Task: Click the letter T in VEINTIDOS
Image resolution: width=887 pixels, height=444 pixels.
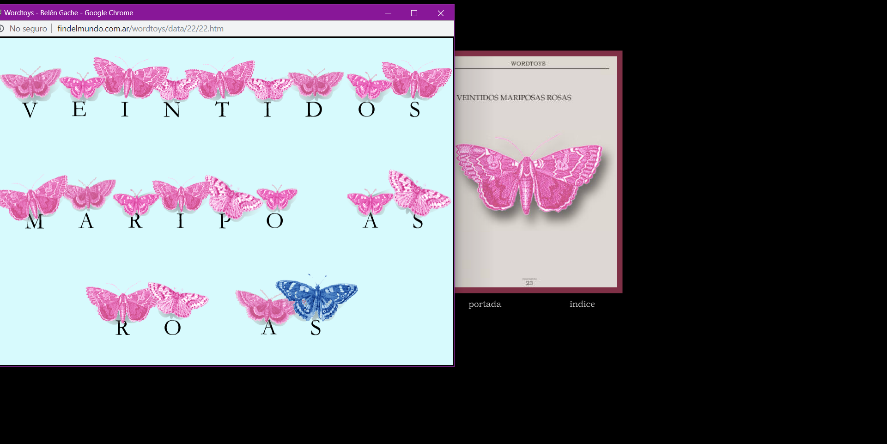Action: pos(222,109)
